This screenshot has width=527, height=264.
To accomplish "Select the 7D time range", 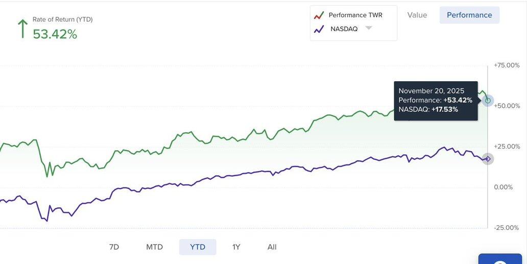I will coord(114,247).
